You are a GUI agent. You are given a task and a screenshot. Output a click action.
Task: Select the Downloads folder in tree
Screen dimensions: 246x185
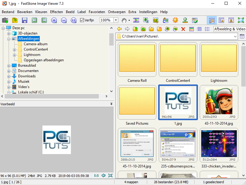point(27,76)
